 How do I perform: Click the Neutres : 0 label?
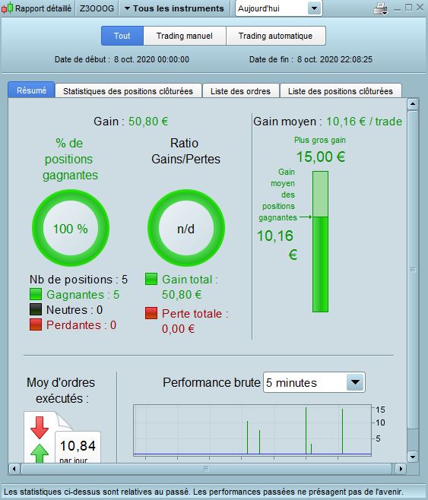pyautogui.click(x=75, y=310)
